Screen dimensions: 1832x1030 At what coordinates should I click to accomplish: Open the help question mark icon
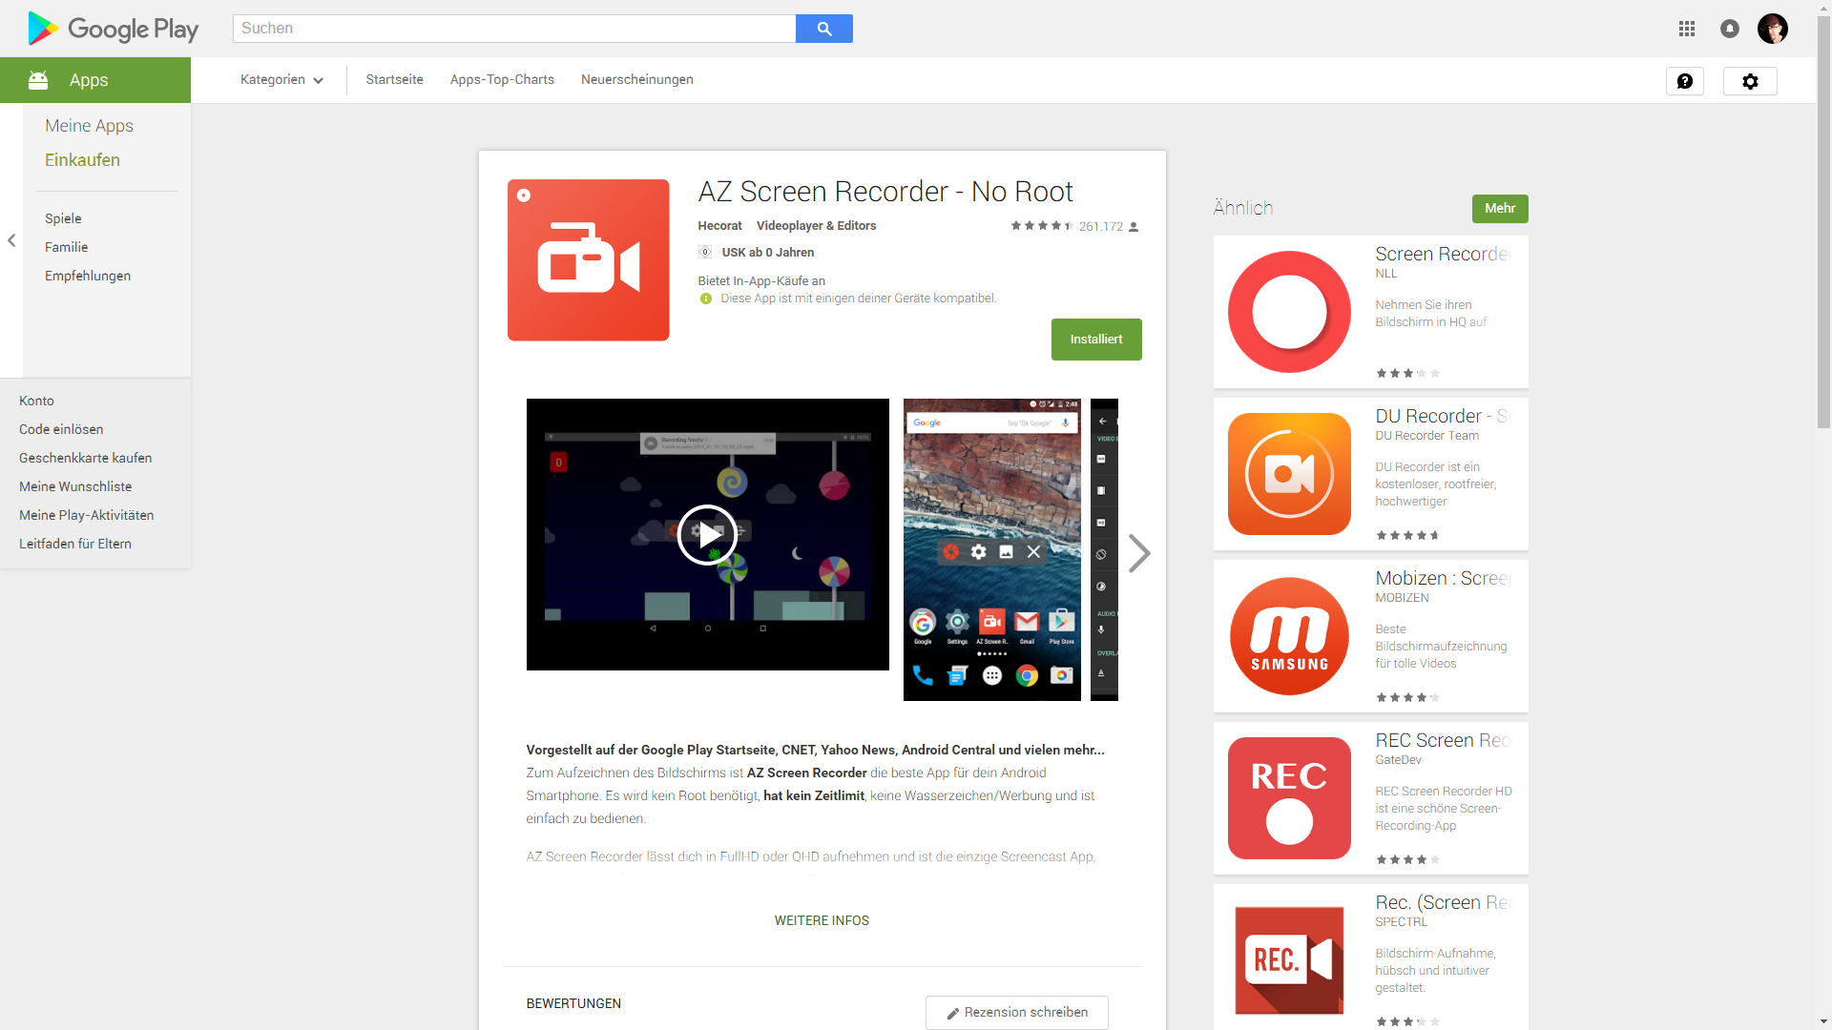point(1684,81)
